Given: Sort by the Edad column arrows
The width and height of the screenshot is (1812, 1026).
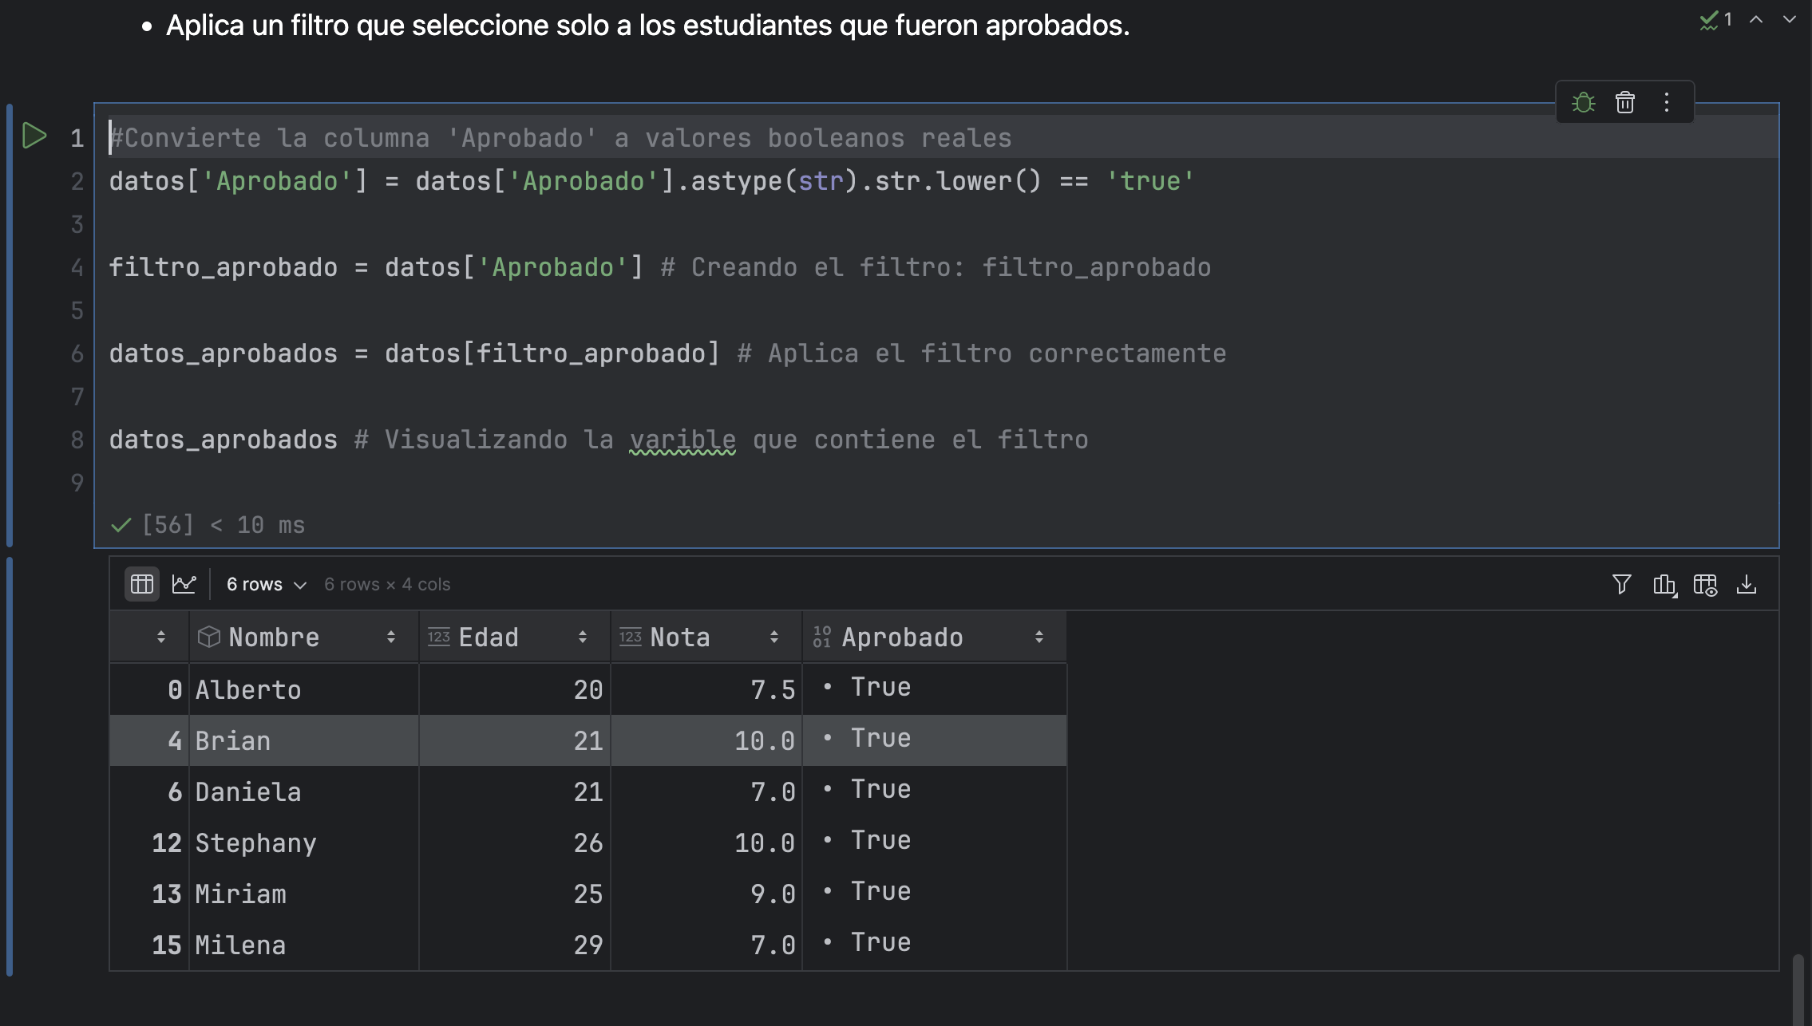Looking at the screenshot, I should tap(583, 637).
